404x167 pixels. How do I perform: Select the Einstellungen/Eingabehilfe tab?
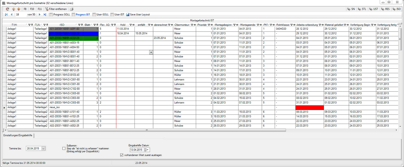(x=17, y=135)
